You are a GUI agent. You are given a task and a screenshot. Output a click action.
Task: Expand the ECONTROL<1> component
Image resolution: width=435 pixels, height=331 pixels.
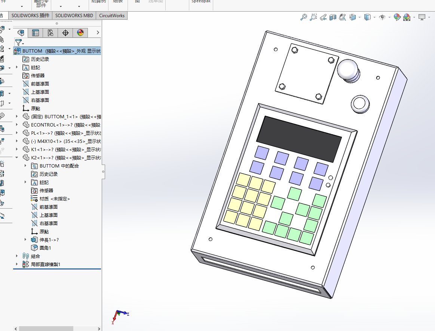pos(17,125)
